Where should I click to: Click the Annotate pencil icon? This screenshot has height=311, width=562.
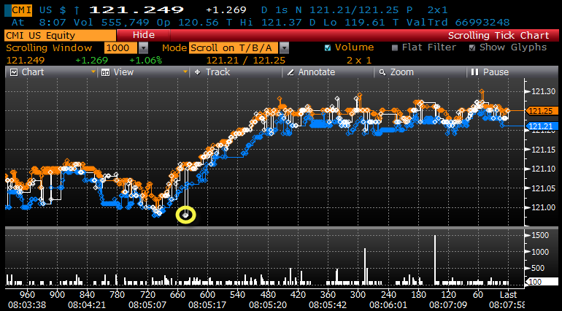coord(290,72)
